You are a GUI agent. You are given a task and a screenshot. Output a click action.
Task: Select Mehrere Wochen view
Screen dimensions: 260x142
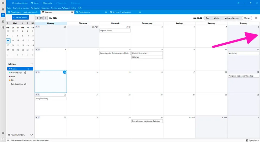(x=232, y=18)
